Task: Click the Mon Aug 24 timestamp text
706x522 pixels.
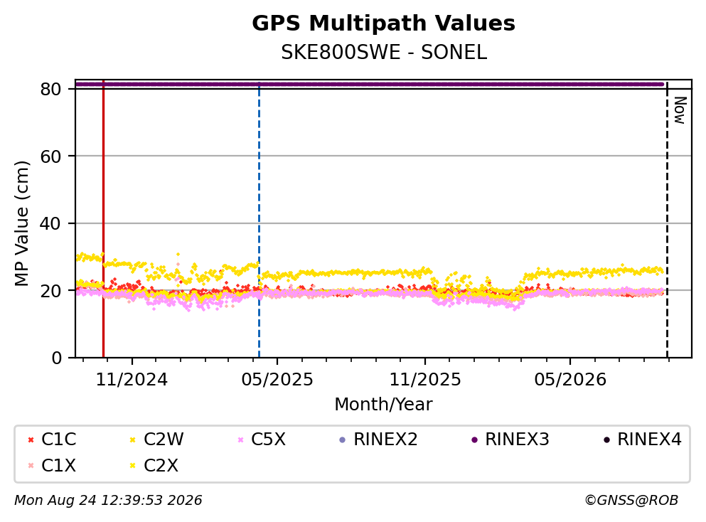Action: click(108, 501)
